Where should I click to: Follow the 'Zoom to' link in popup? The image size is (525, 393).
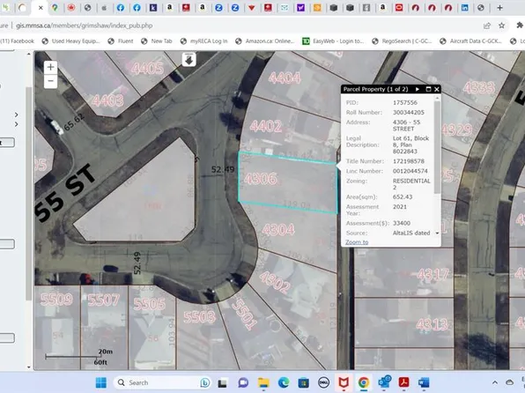[x=357, y=242]
